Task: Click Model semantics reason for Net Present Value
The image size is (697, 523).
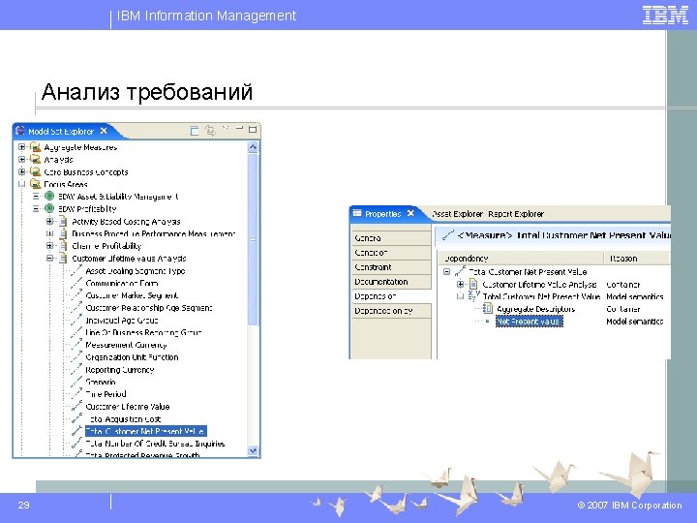Action: (634, 322)
